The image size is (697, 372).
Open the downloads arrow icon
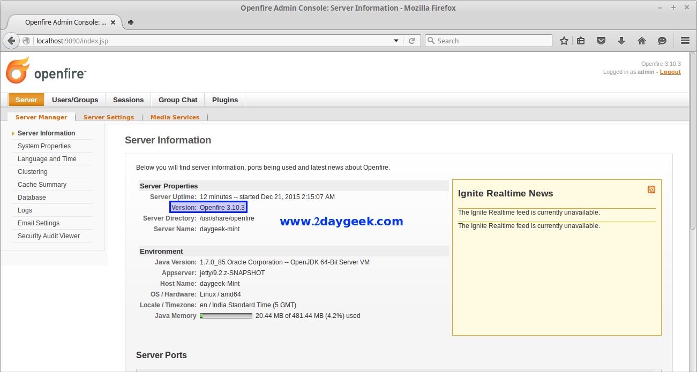point(621,41)
